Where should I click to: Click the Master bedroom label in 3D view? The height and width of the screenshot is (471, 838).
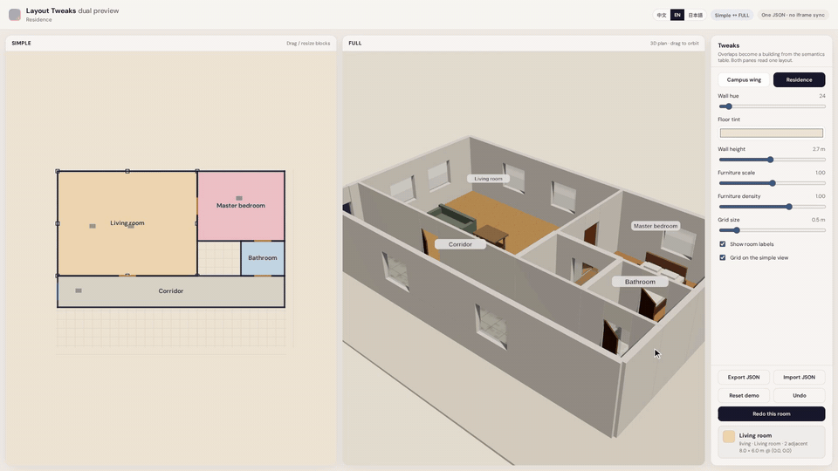pyautogui.click(x=656, y=226)
